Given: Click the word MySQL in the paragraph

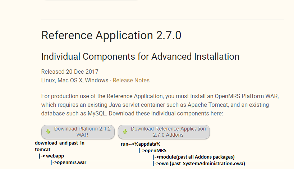Looking at the screenshot, I should point(97,114).
